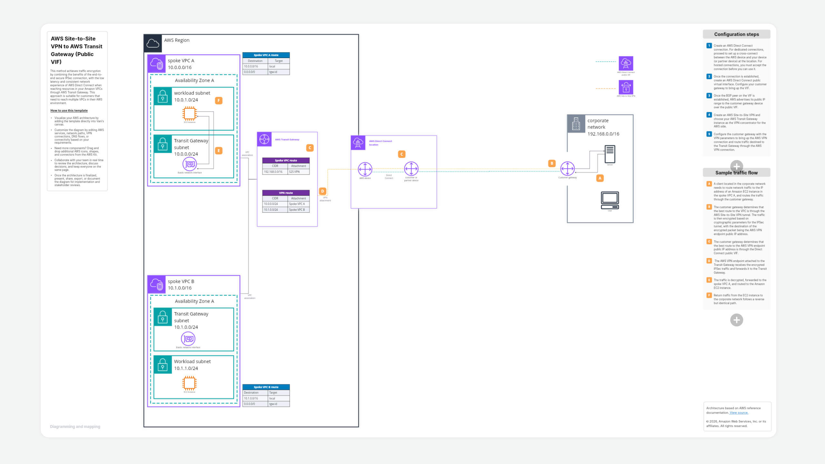Click local cell in Spoke VPC B route

pos(279,398)
